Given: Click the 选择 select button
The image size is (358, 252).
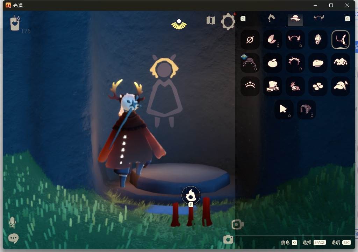Looking at the screenshot, I should click(314, 243).
